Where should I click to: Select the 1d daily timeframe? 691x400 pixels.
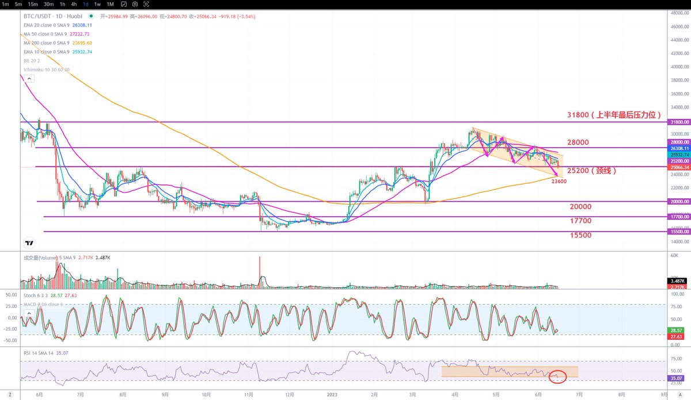point(86,4)
